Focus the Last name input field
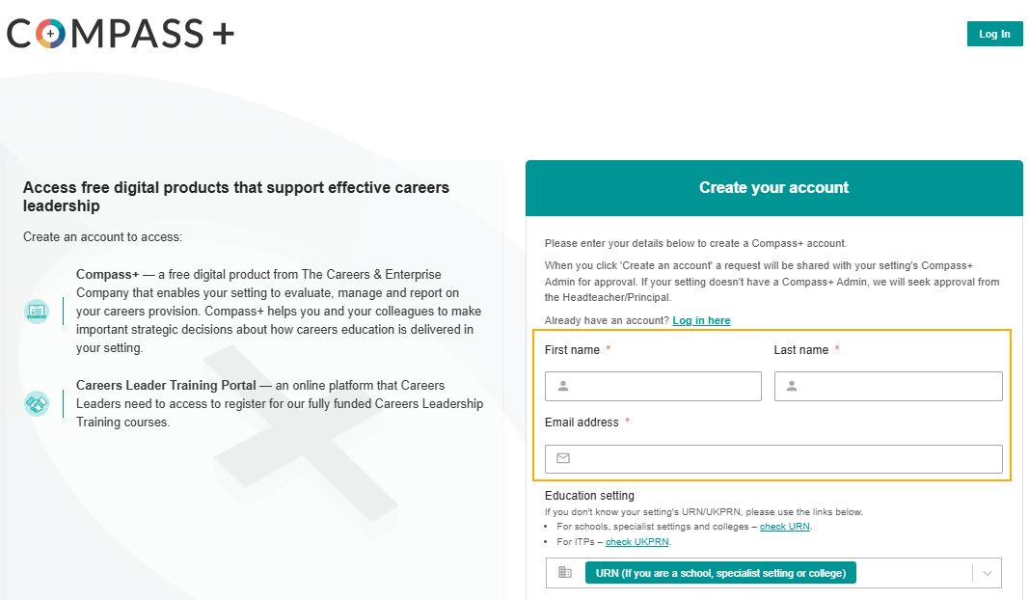Image resolution: width=1029 pixels, height=600 pixels. (888, 386)
